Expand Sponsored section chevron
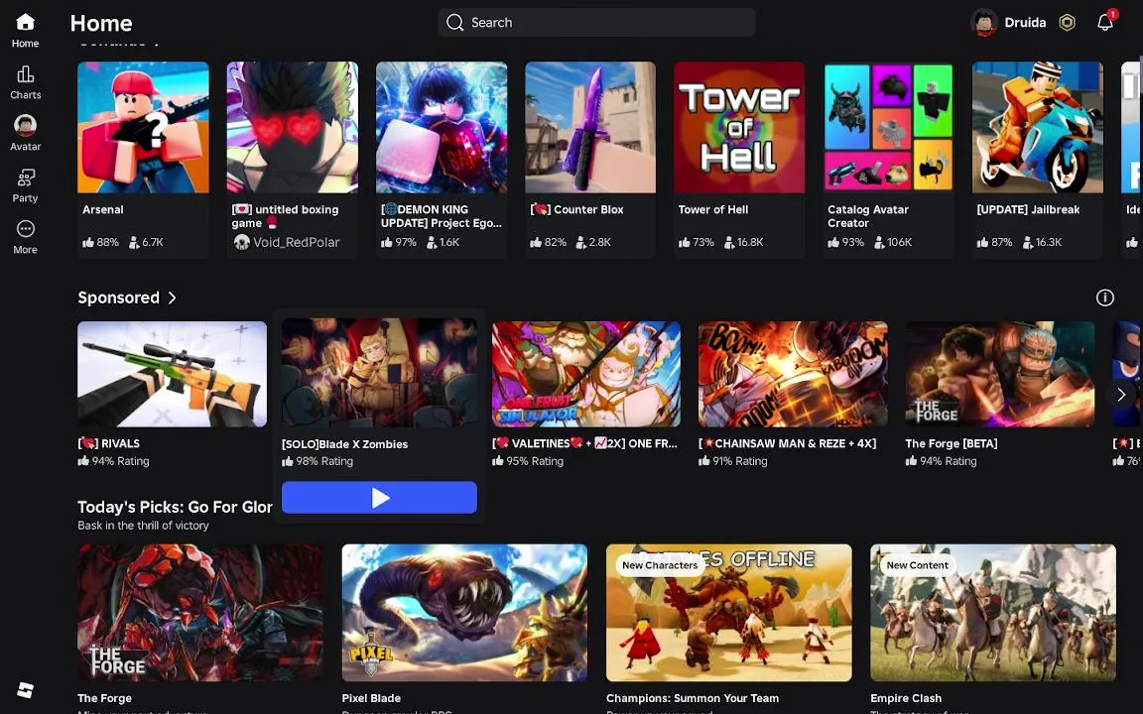The image size is (1143, 714). coord(172,297)
